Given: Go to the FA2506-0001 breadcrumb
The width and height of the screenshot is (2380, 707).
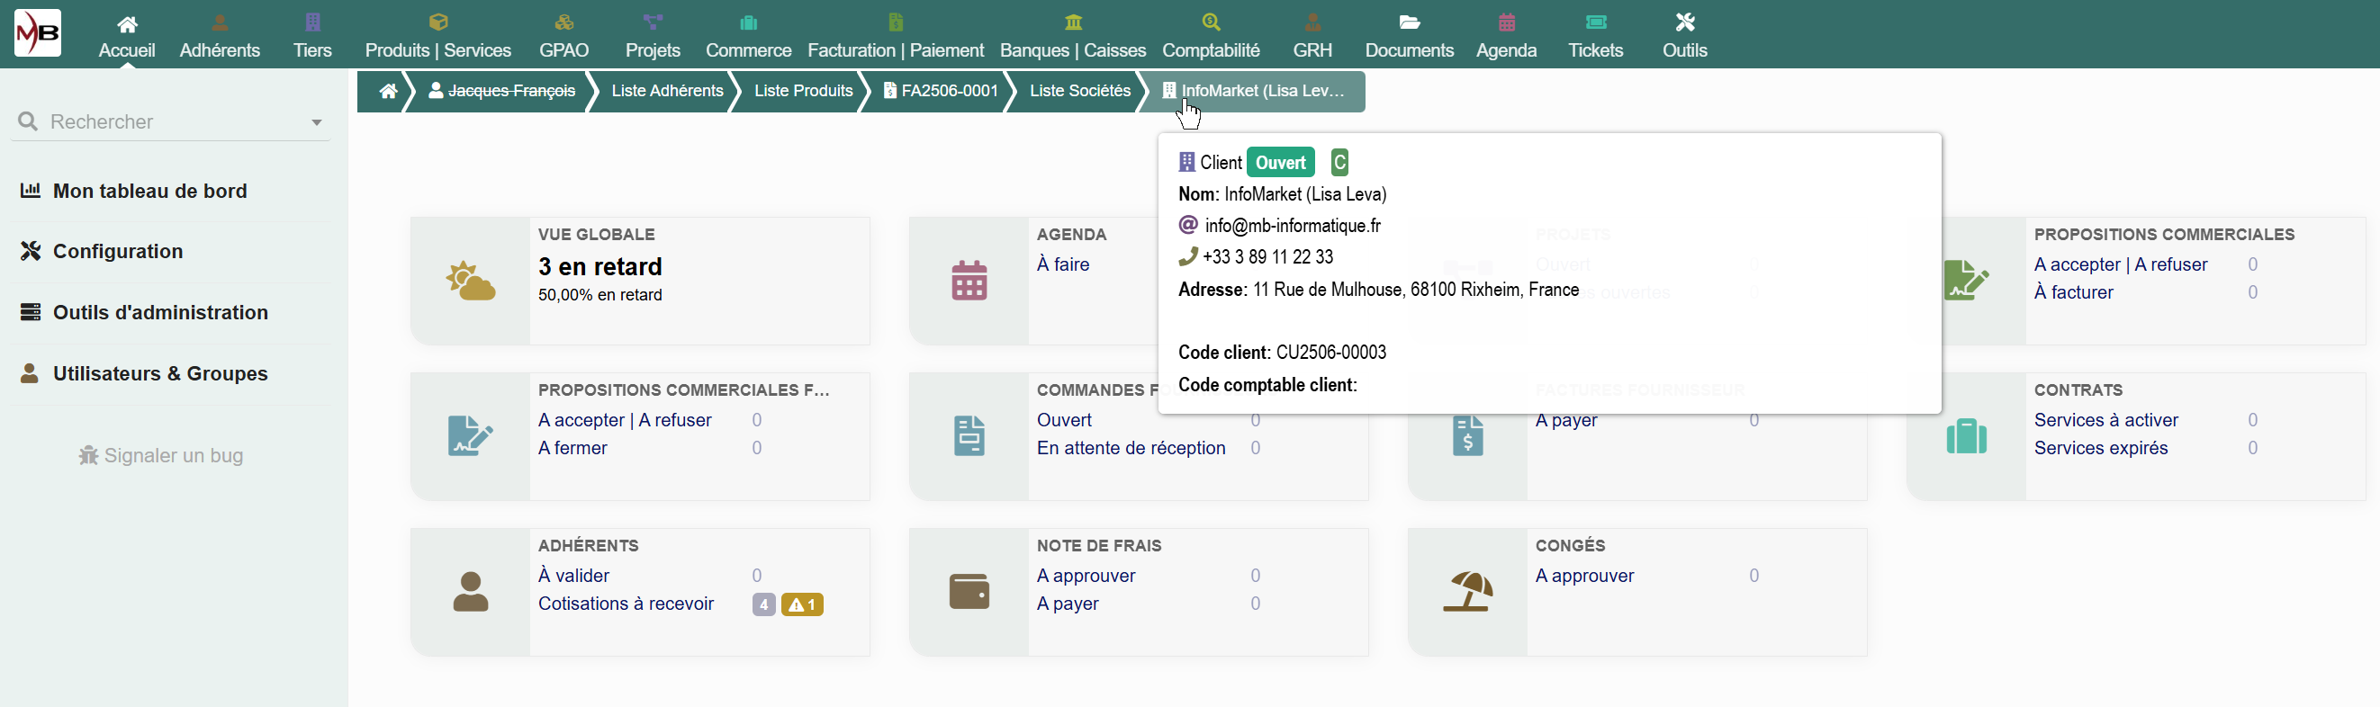Looking at the screenshot, I should [x=941, y=91].
